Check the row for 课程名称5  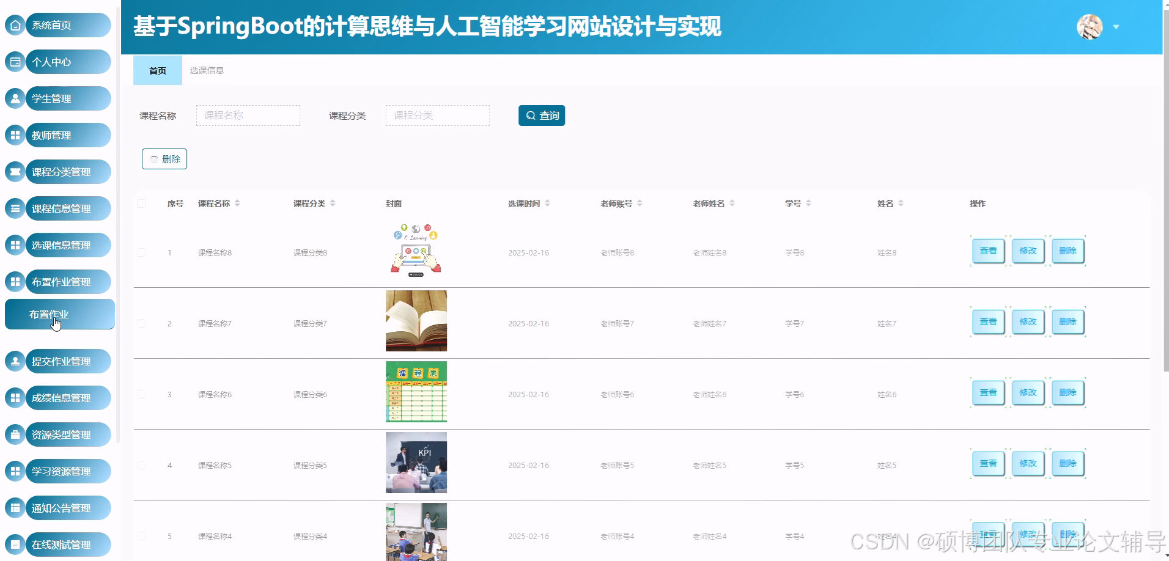click(141, 465)
